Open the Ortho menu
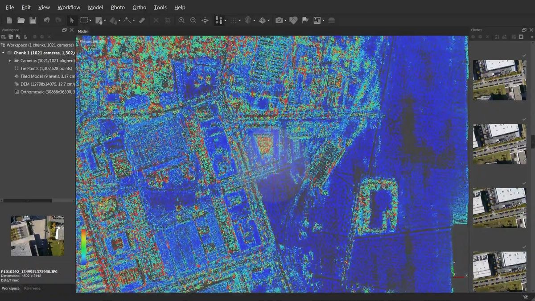This screenshot has width=535, height=301. tap(139, 7)
